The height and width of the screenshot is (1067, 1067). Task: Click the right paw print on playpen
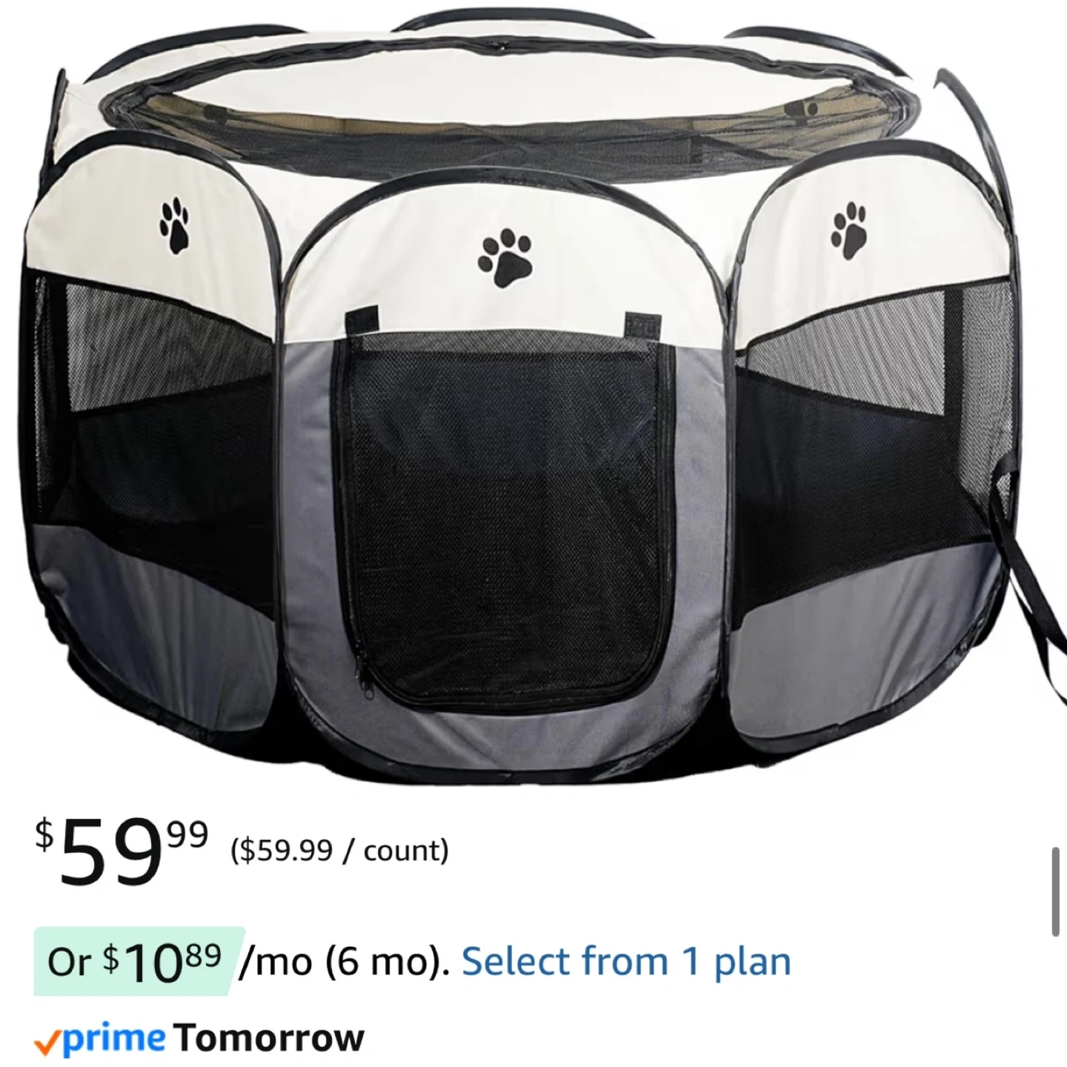point(850,230)
